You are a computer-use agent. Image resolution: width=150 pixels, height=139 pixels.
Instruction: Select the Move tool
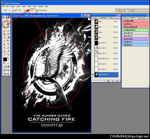[8, 21]
